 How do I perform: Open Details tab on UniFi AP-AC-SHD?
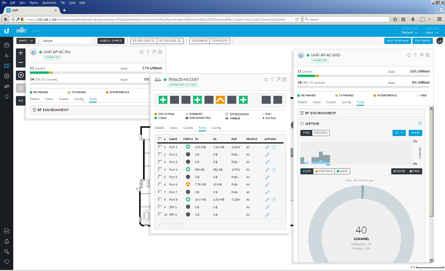coord(302,102)
